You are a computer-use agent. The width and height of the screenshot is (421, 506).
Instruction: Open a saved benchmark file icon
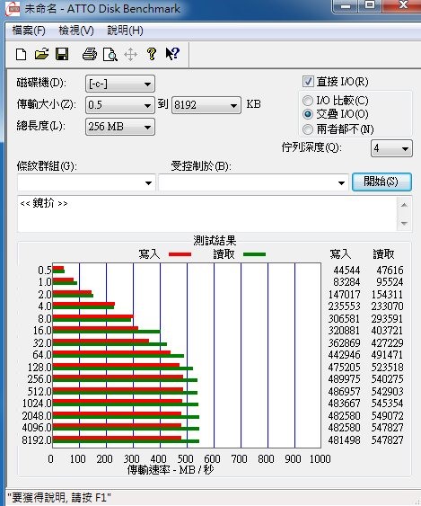pos(41,54)
